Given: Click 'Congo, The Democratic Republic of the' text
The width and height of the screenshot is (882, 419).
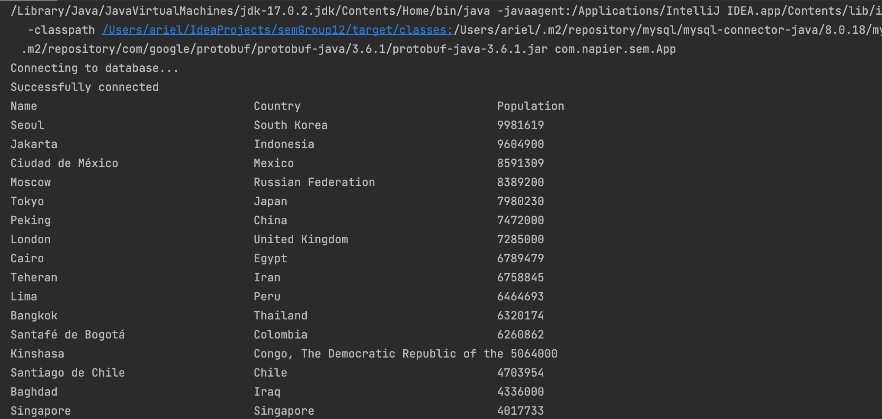Looking at the screenshot, I should pyautogui.click(x=379, y=354).
